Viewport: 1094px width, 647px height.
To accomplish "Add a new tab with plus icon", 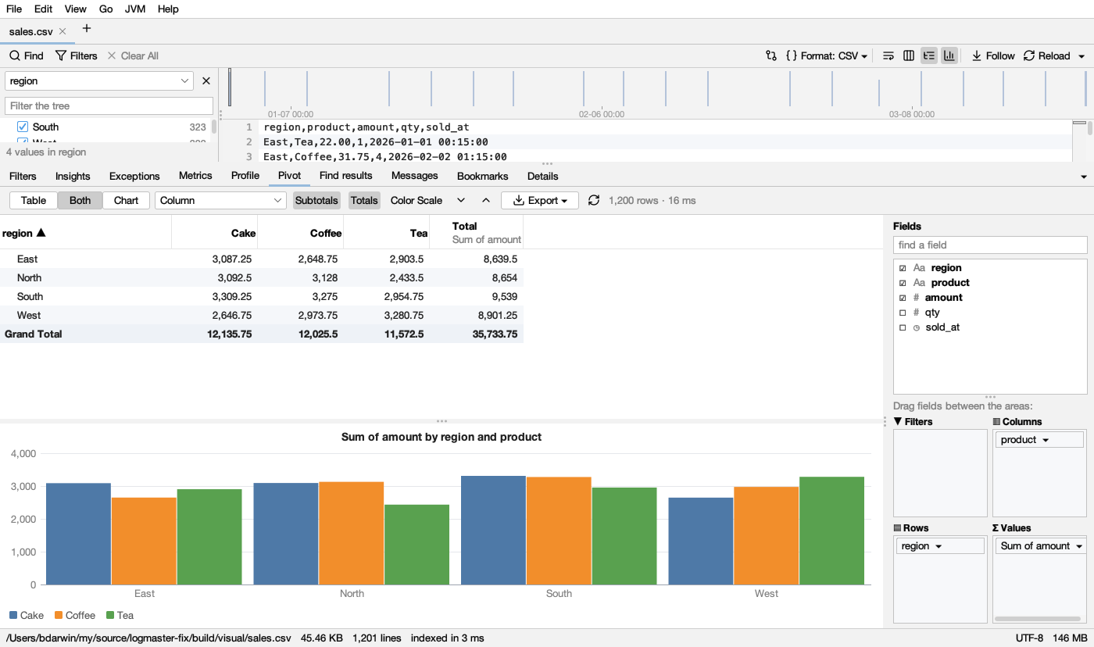I will (87, 29).
